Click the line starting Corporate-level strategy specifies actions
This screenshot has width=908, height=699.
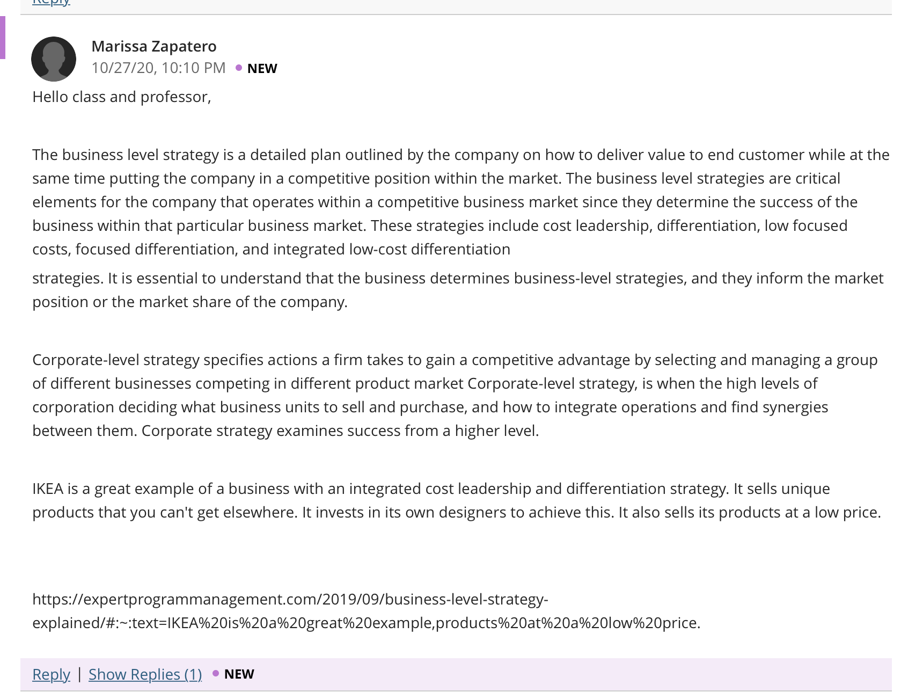pyautogui.click(x=455, y=360)
